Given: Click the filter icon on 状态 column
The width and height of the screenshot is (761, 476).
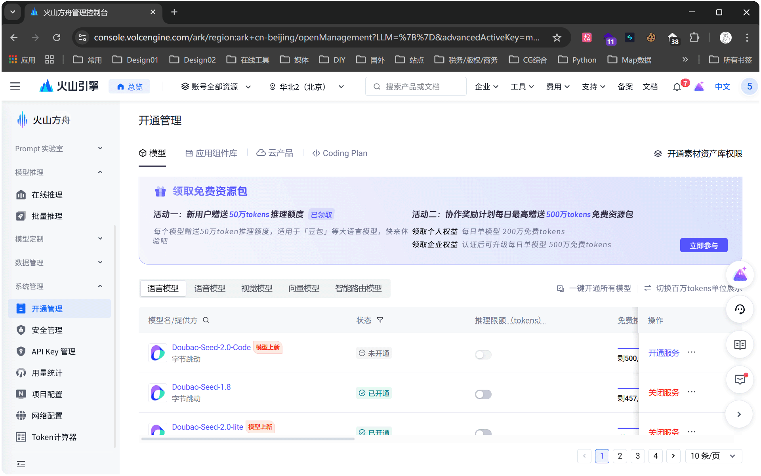Looking at the screenshot, I should coord(380,320).
